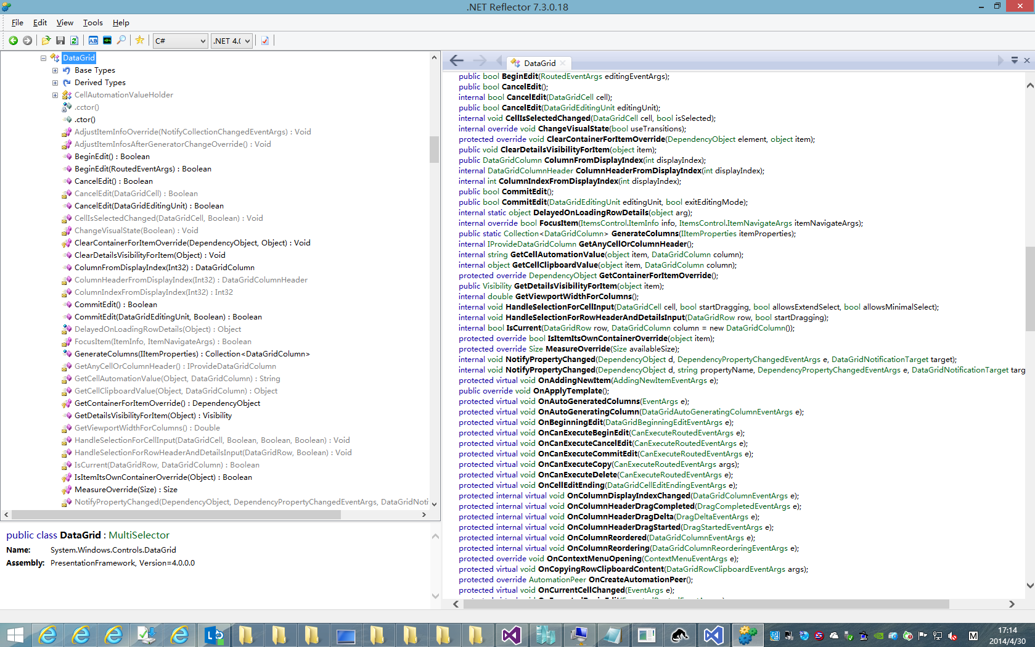Image resolution: width=1035 pixels, height=647 pixels.
Task: Close the DataGrid tab with its x
Action: [563, 63]
